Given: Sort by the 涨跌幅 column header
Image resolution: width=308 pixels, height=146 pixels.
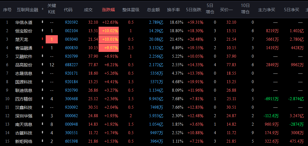Looking at the screenshot, I should pos(108,10).
